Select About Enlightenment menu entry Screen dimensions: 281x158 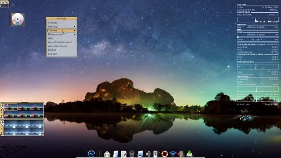[x=60, y=42]
